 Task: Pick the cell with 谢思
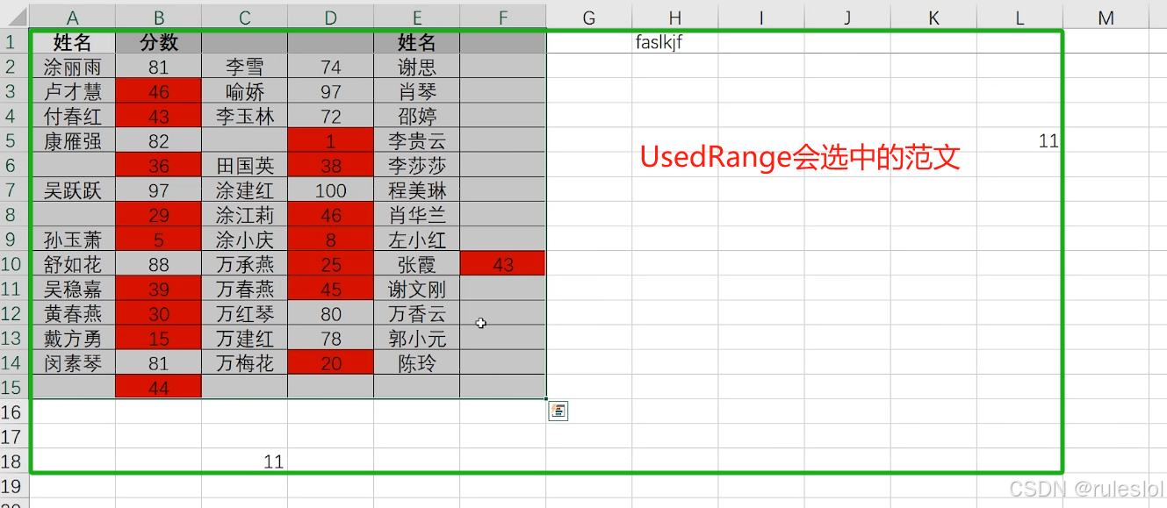[x=417, y=67]
